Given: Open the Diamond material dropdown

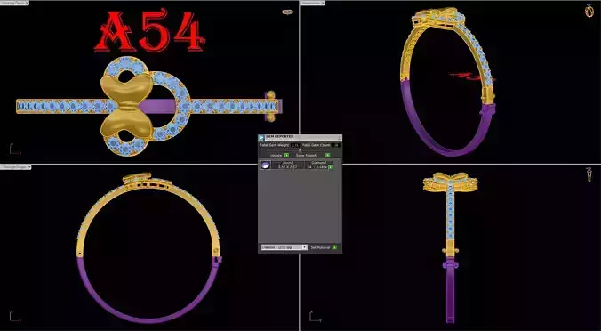Looking at the screenshot, I should 284,247.
